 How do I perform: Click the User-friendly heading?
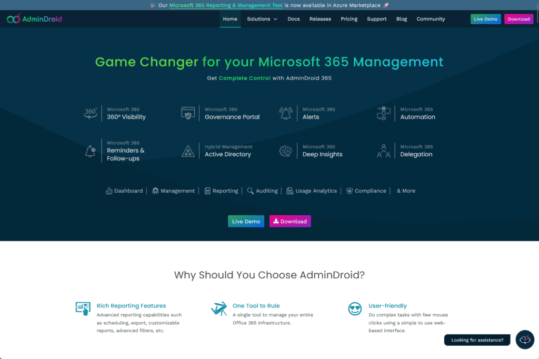click(387, 306)
